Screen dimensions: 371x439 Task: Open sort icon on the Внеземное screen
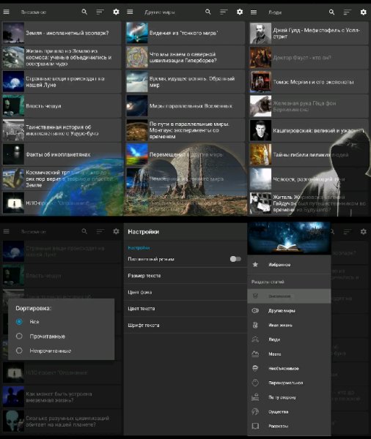(100, 12)
